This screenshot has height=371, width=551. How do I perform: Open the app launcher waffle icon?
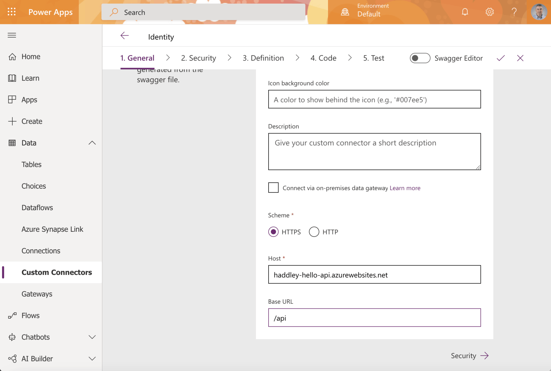click(x=11, y=12)
